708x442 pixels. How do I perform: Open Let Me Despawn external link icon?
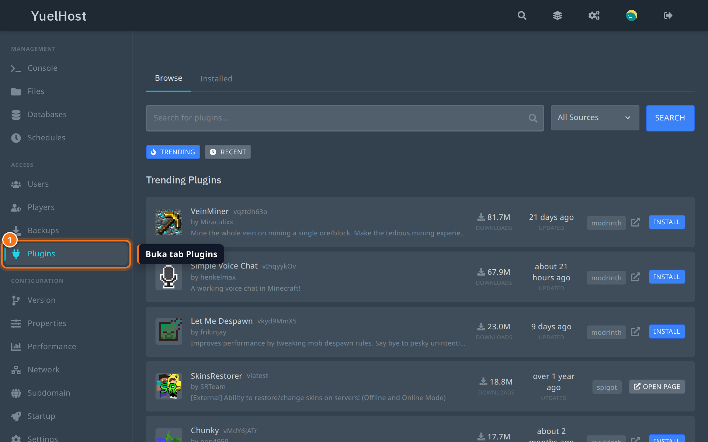point(635,331)
